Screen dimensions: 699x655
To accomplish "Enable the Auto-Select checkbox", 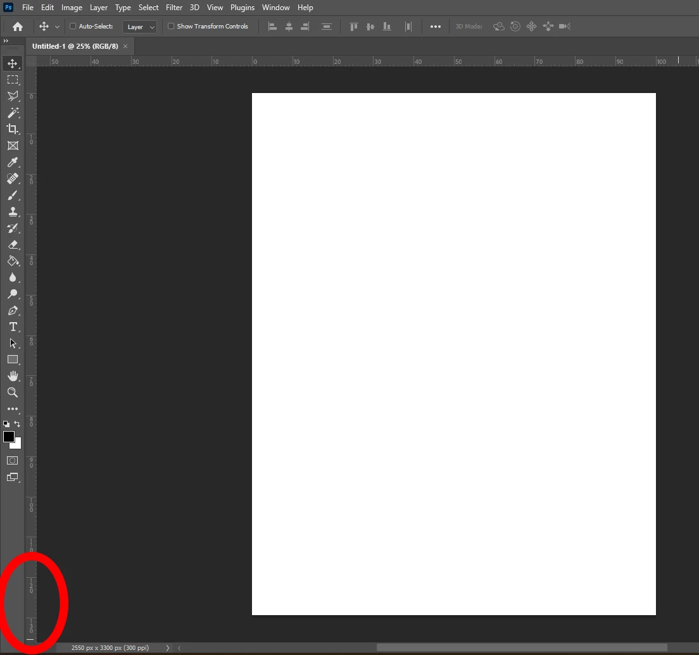I will point(73,27).
